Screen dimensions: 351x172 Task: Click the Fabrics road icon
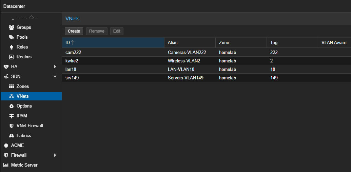tap(12, 136)
